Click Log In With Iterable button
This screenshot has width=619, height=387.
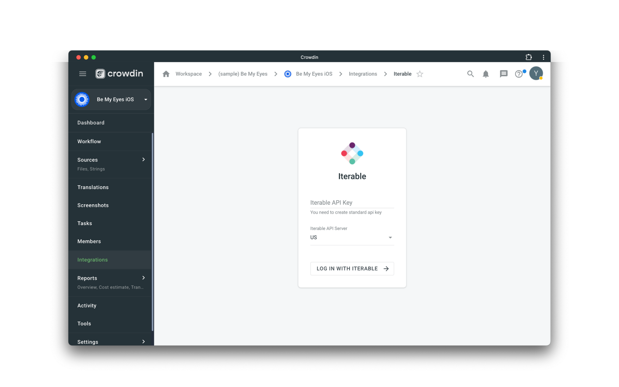(x=352, y=269)
